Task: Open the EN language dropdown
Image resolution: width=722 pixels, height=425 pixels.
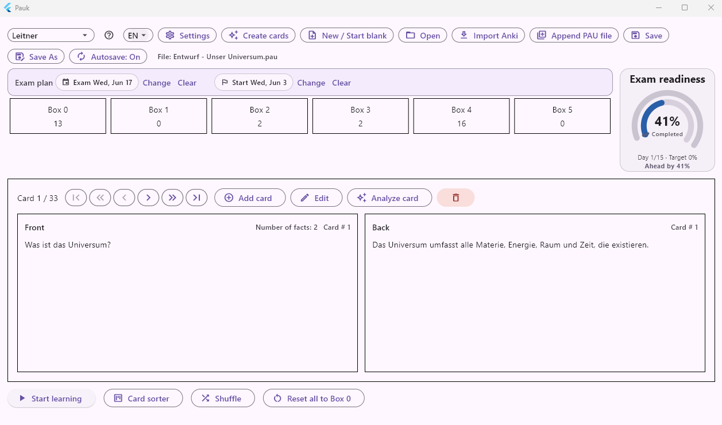Action: point(138,35)
